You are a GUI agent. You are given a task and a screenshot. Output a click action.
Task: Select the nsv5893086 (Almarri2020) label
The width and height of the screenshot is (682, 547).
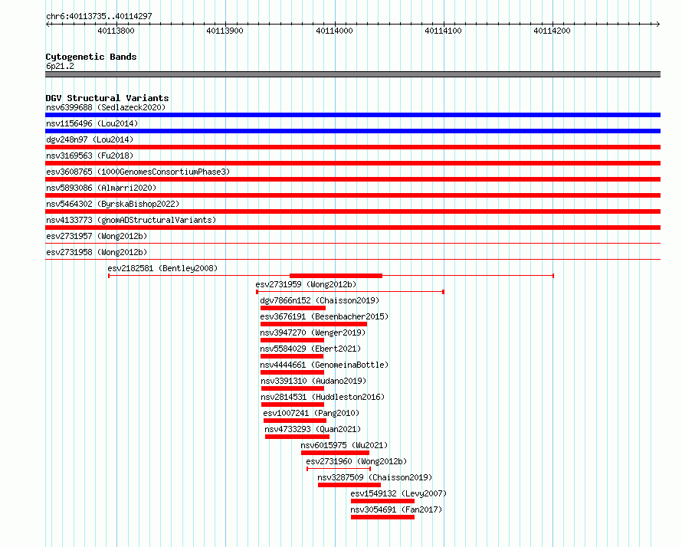tap(101, 188)
